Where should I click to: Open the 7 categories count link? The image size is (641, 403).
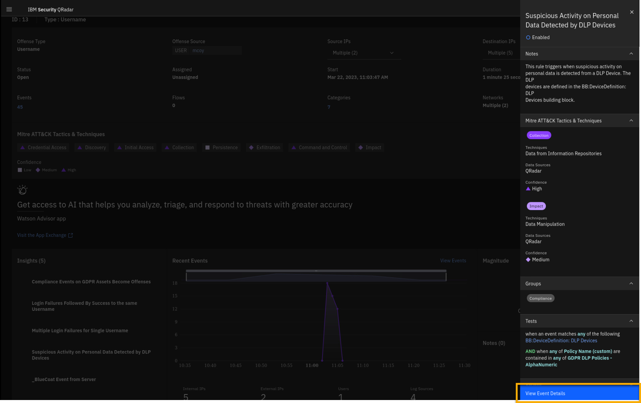[x=329, y=107]
